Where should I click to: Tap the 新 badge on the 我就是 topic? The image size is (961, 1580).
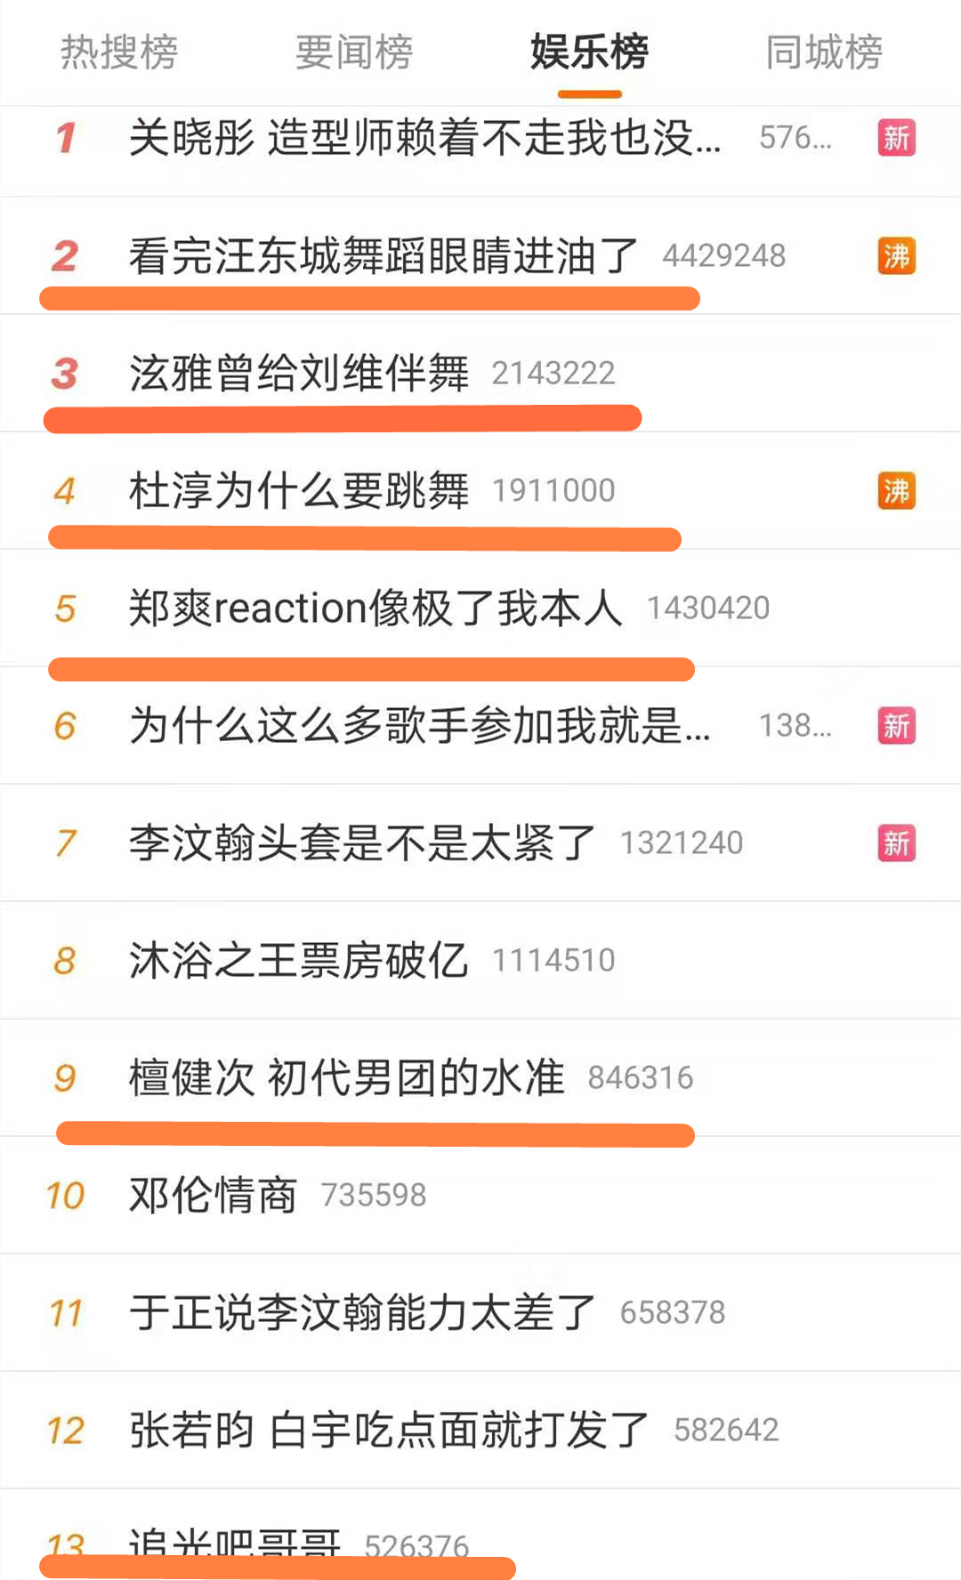click(896, 726)
